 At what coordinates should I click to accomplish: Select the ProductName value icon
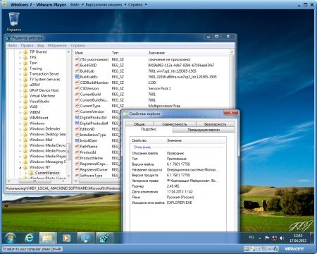77,158
